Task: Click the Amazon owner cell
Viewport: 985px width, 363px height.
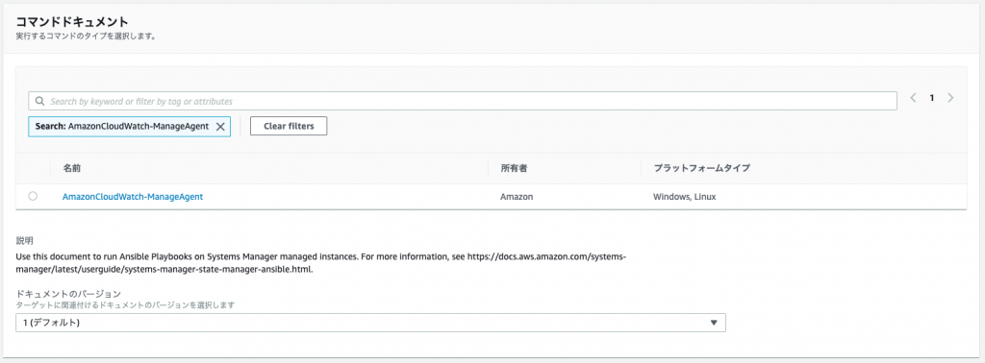Action: pyautogui.click(x=517, y=196)
